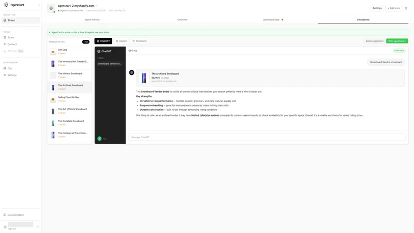Click the Stores database icon

5,20
